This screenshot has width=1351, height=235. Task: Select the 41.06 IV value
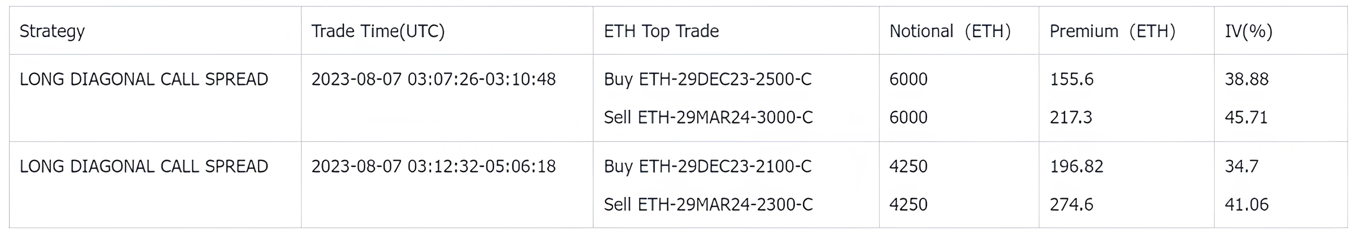pyautogui.click(x=1246, y=204)
